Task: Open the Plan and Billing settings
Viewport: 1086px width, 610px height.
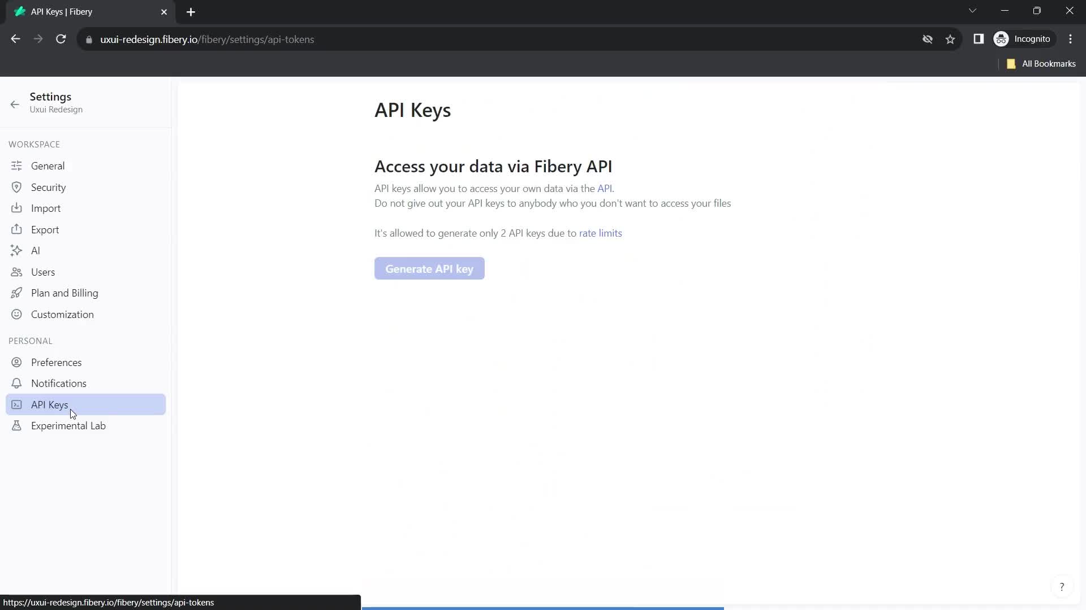Action: tap(64, 292)
